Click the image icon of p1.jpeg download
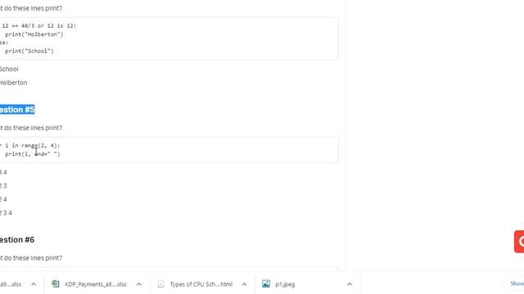The height and width of the screenshot is (294, 524). coord(266,283)
